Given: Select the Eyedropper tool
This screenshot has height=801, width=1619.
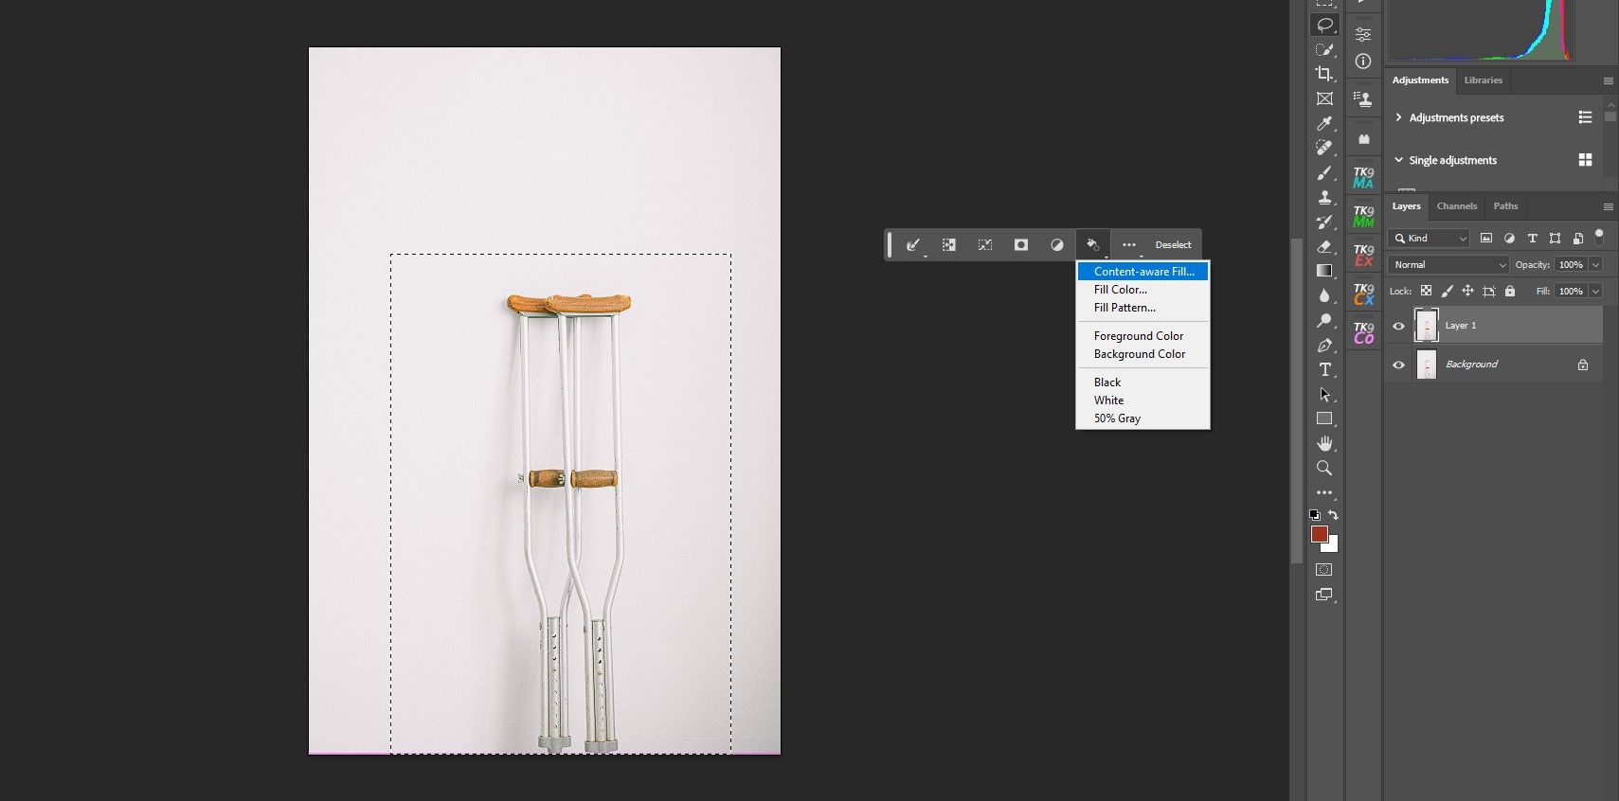Looking at the screenshot, I should 1323,123.
